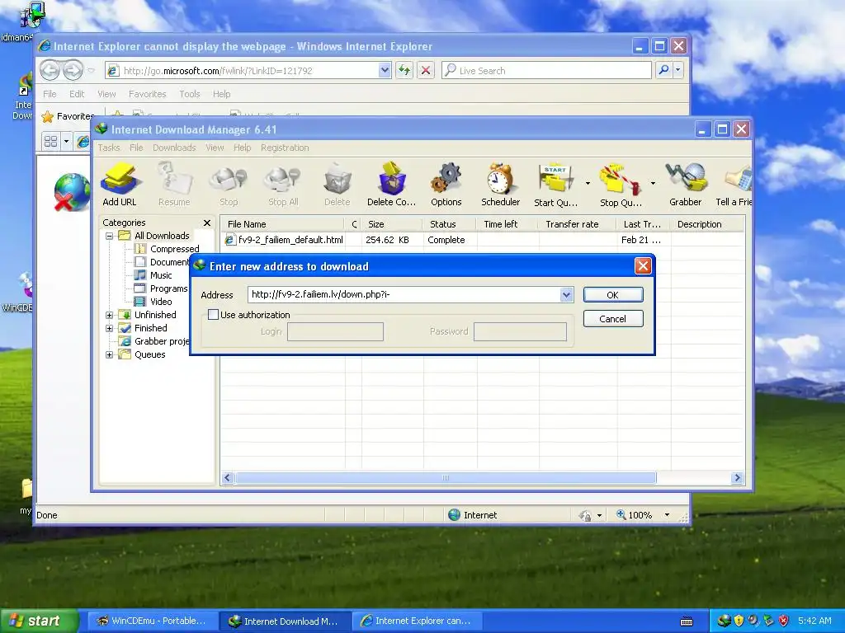
Task: Open IE zoom level 100% dropdown
Action: point(667,515)
